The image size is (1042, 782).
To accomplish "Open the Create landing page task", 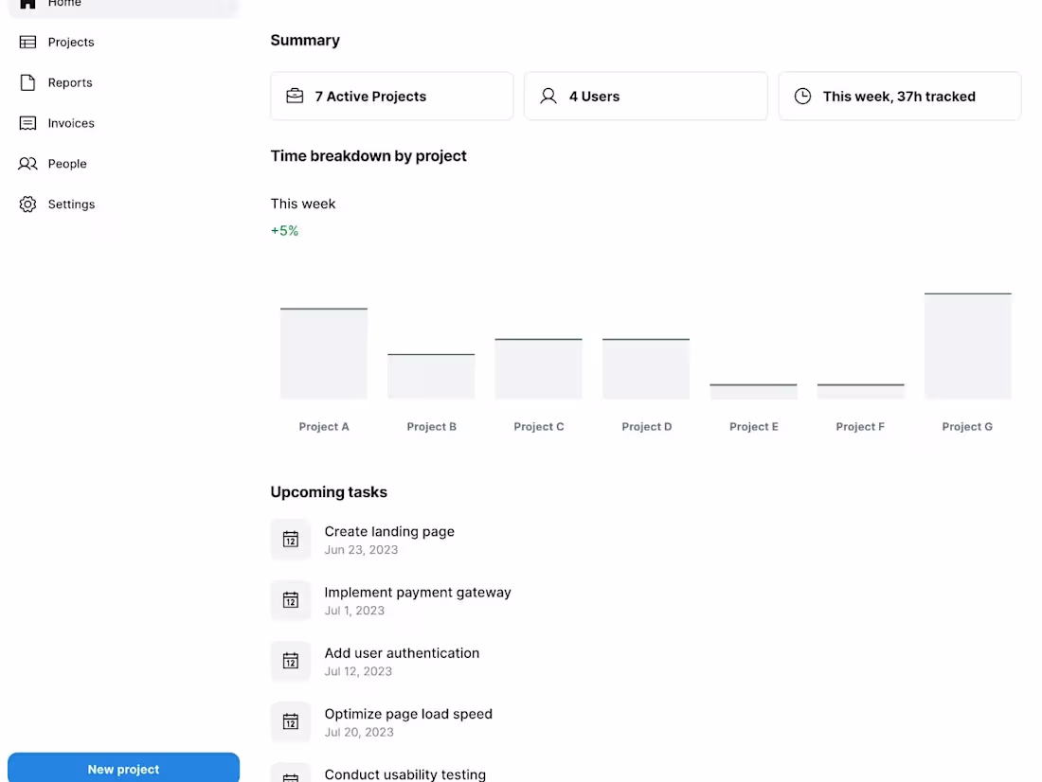I will pos(389,531).
